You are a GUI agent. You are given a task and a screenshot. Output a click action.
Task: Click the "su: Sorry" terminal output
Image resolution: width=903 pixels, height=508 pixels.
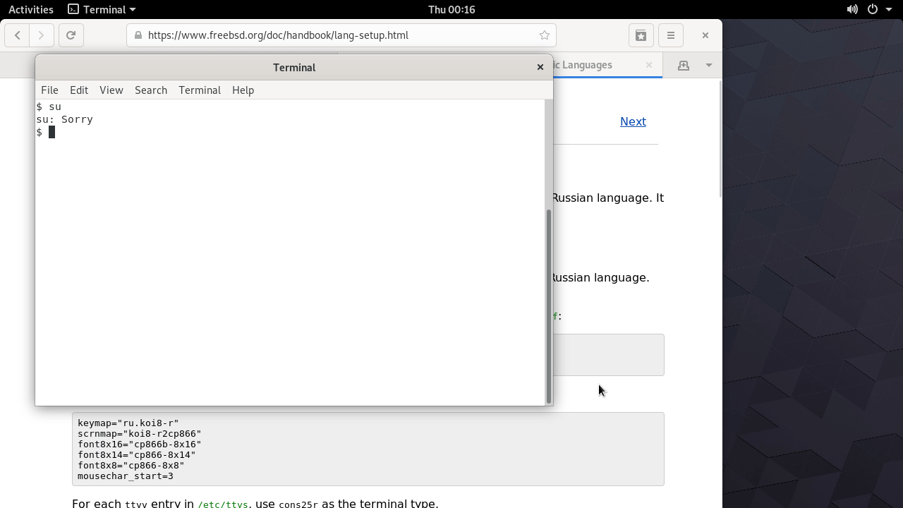(65, 119)
